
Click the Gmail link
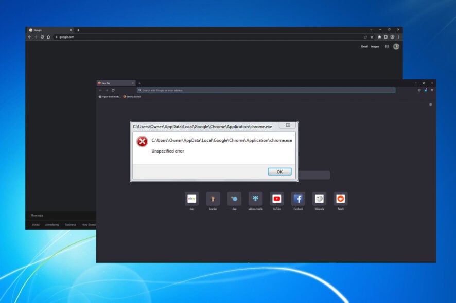tap(364, 46)
